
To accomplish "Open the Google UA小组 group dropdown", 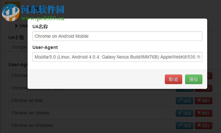I will click(18, 47).
